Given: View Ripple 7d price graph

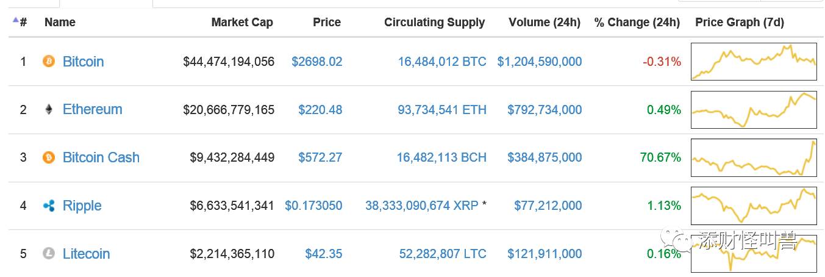Looking at the screenshot, I should pos(754,206).
